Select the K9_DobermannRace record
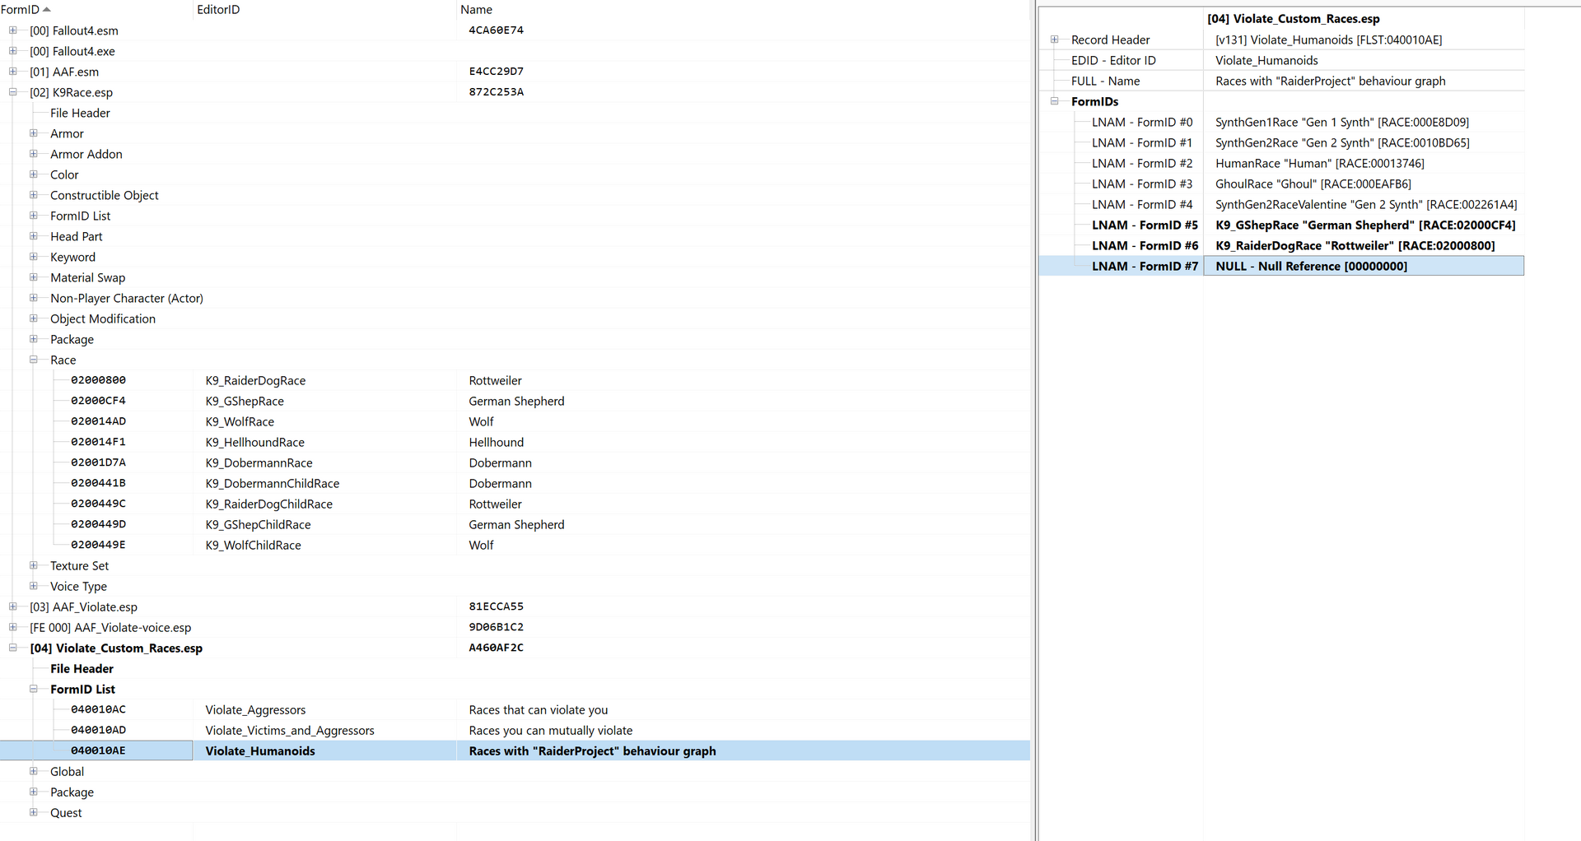 click(x=515, y=462)
